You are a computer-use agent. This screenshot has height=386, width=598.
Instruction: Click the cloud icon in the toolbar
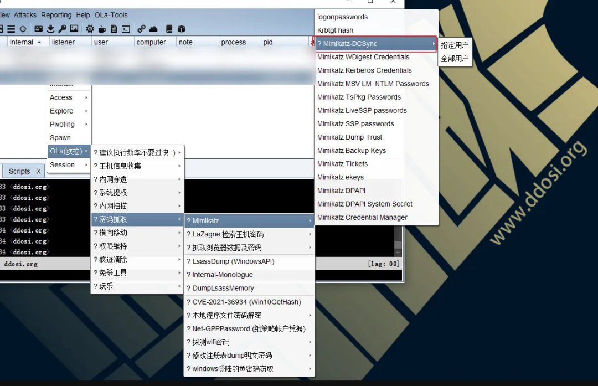[x=153, y=29]
